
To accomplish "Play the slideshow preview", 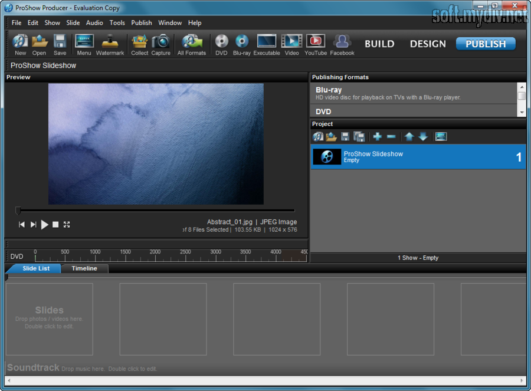I will pos(44,225).
